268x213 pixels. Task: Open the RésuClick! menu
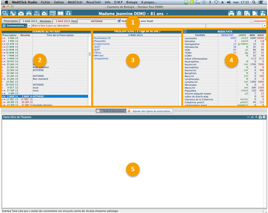click(x=94, y=2)
